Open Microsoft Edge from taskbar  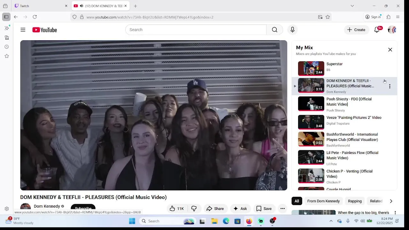226,221
